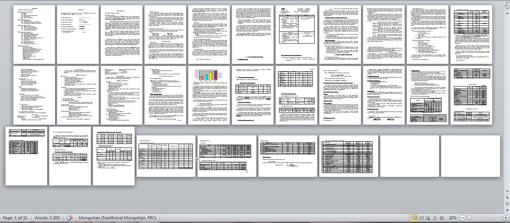Open Word Count via Words: 5 283

tap(47, 217)
